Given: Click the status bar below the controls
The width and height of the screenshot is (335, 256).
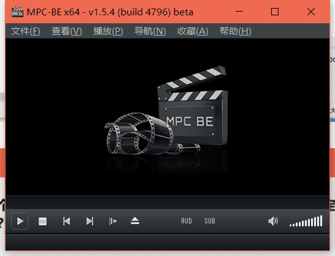Looking at the screenshot, I should tap(167, 243).
